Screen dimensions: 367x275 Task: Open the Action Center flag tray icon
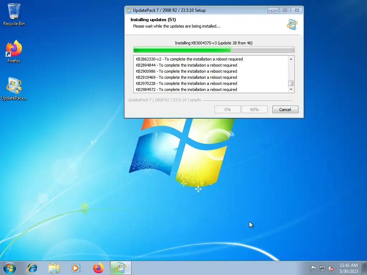pyautogui.click(x=313, y=268)
